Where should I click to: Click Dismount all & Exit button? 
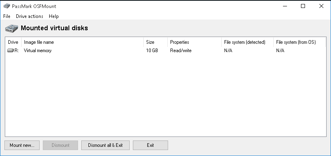[x=105, y=145]
